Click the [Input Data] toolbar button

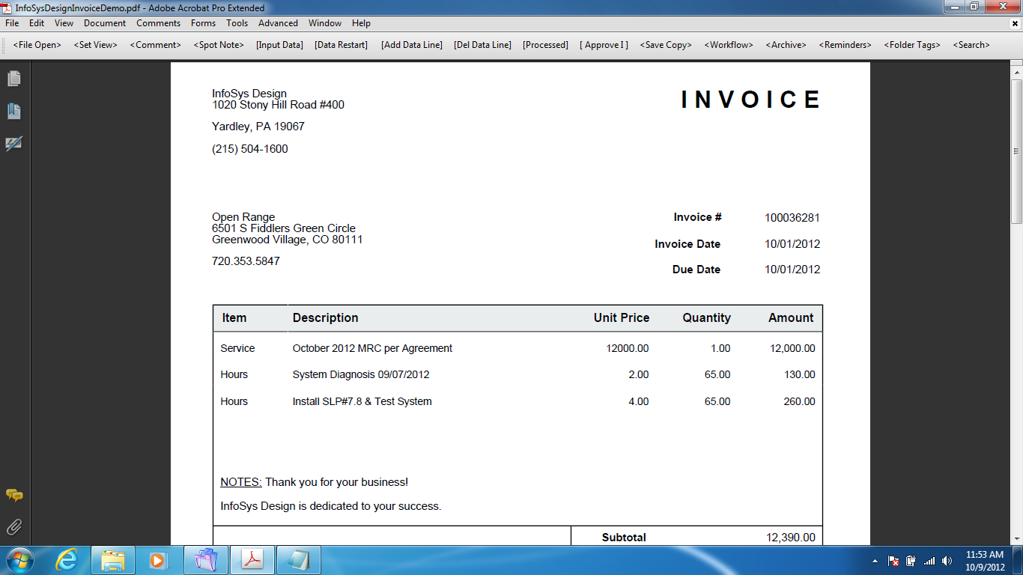click(279, 45)
